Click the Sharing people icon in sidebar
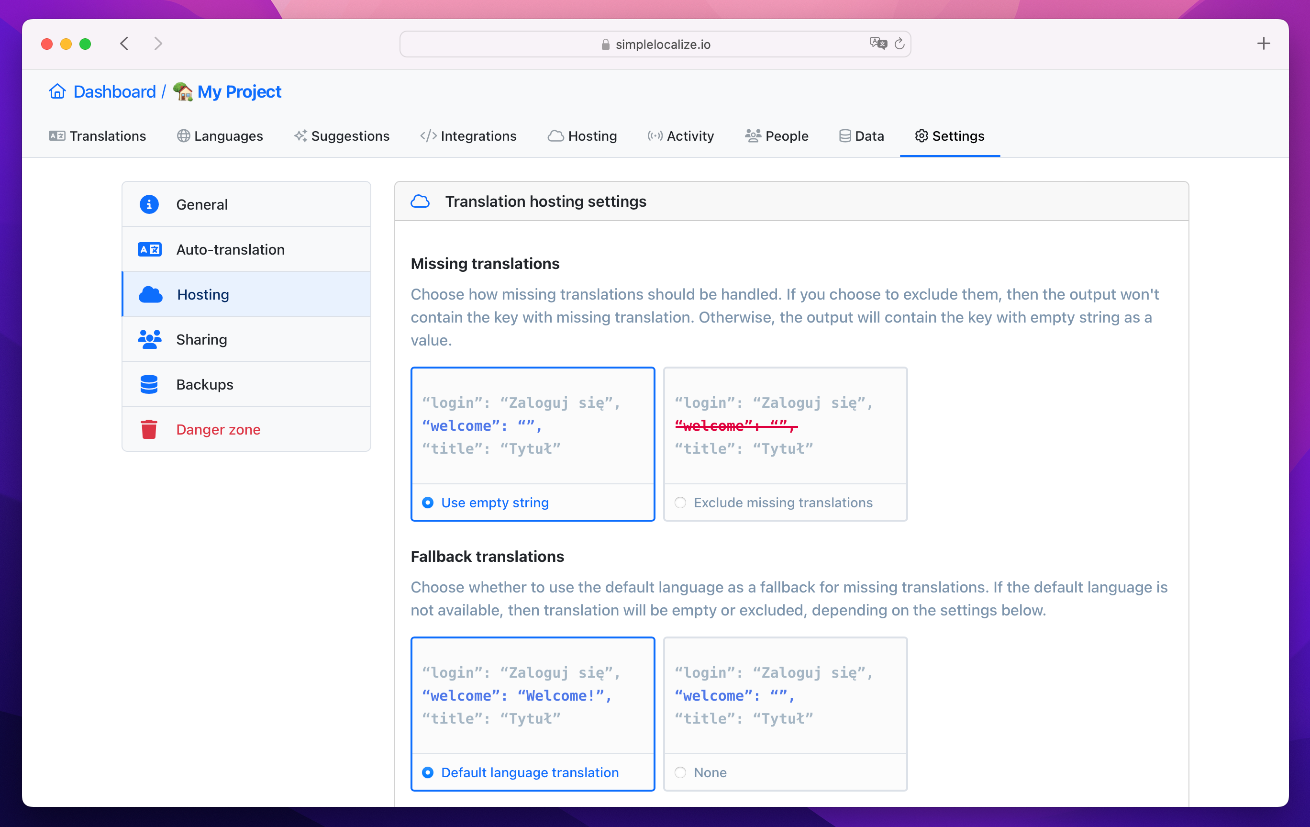The height and width of the screenshot is (827, 1310). point(149,339)
